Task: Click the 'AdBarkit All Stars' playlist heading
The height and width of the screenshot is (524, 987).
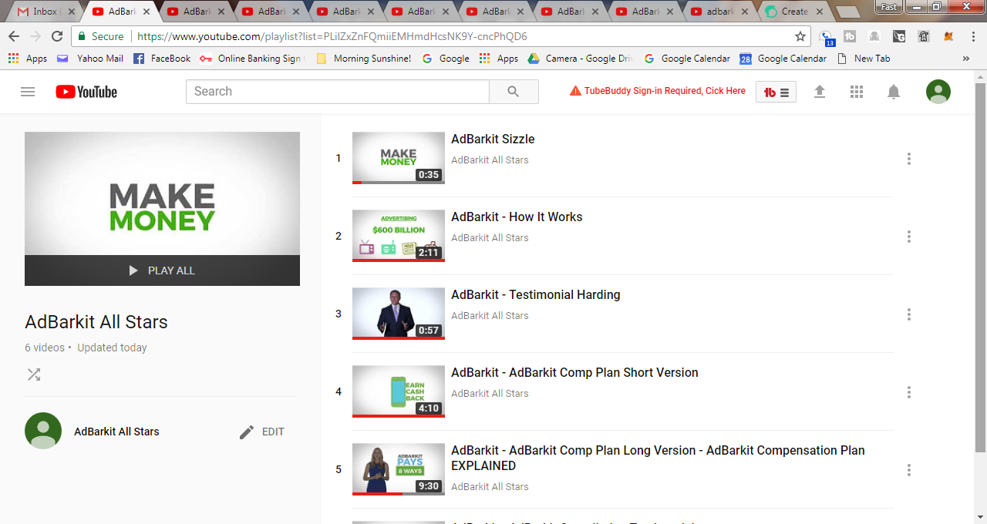Action: 96,322
